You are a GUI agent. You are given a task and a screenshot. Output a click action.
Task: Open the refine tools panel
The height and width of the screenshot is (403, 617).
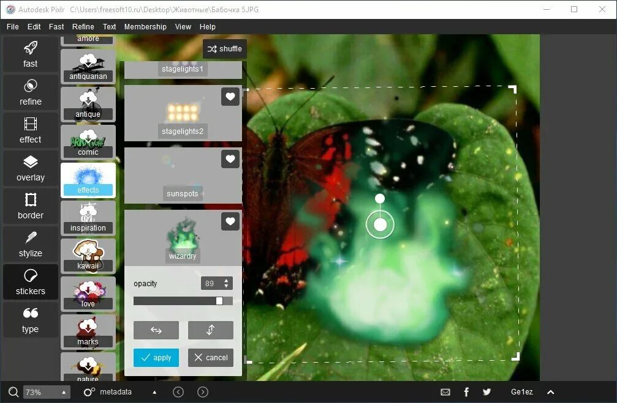point(30,92)
